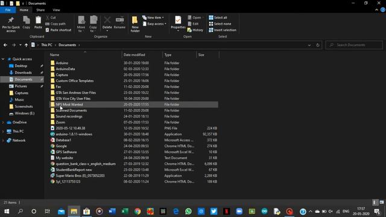Image resolution: width=386 pixels, height=217 pixels.
Task: Open the New item dropdown
Action: [153, 17]
